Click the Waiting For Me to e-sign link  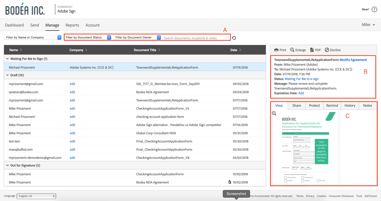[x=302, y=79]
